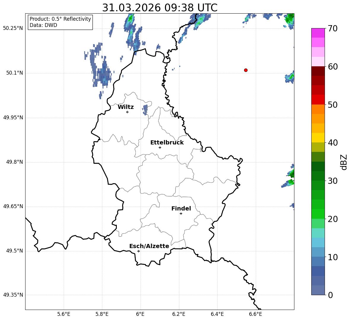This screenshot has height=320, width=351.
Task: Click the latitude label 50.1°N
Action: [15, 73]
